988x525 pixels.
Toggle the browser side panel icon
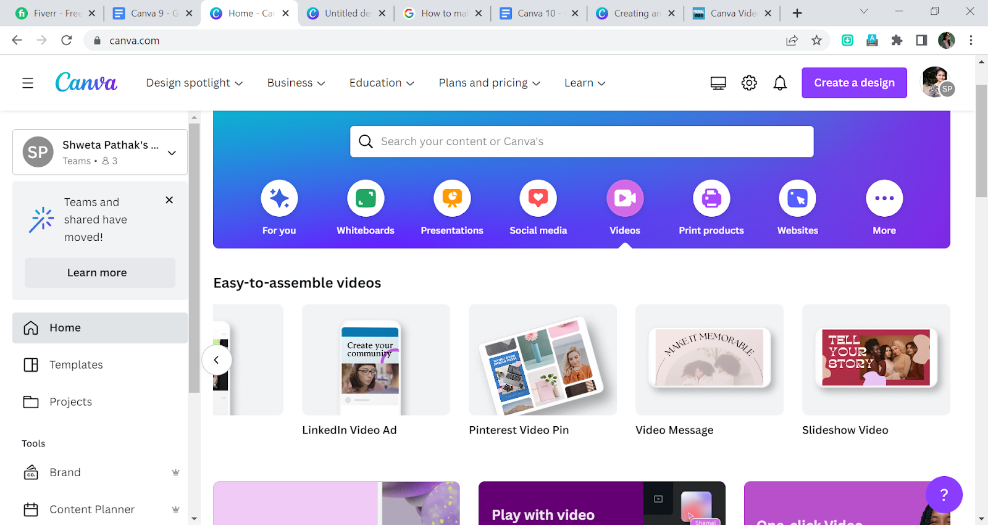(x=921, y=40)
